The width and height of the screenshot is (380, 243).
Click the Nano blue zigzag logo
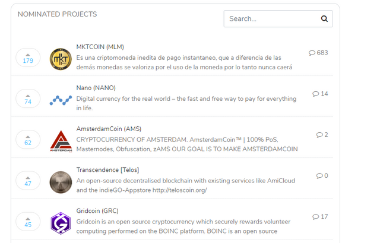pyautogui.click(x=61, y=100)
